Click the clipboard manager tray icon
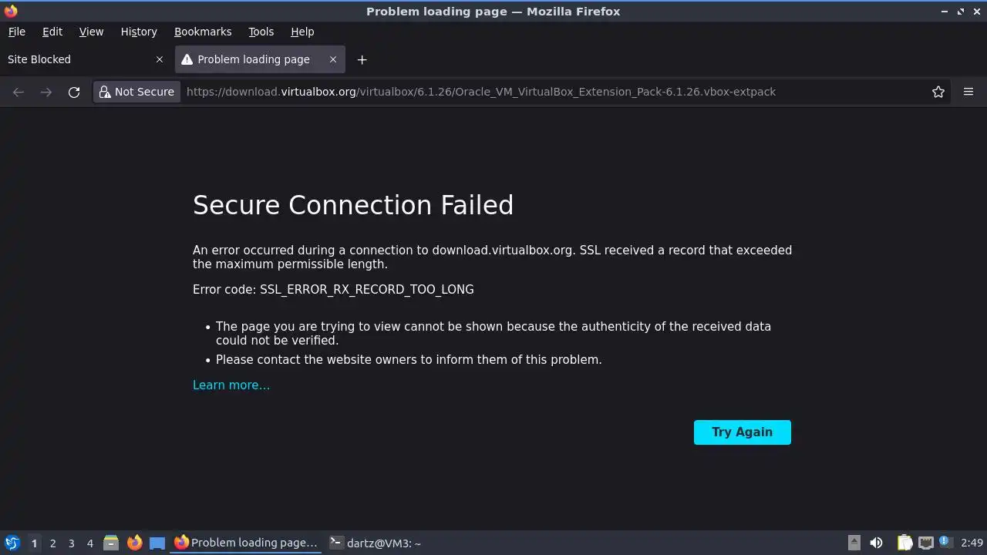 [x=904, y=543]
